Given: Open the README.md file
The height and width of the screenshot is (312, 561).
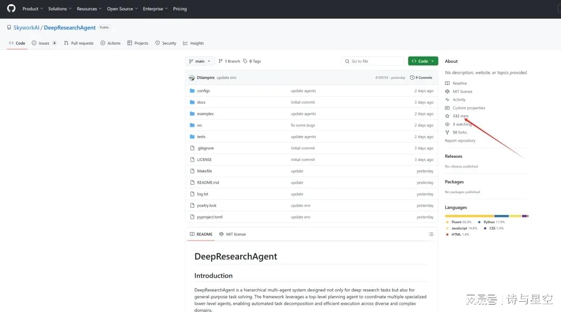Looking at the screenshot, I should pos(208,183).
